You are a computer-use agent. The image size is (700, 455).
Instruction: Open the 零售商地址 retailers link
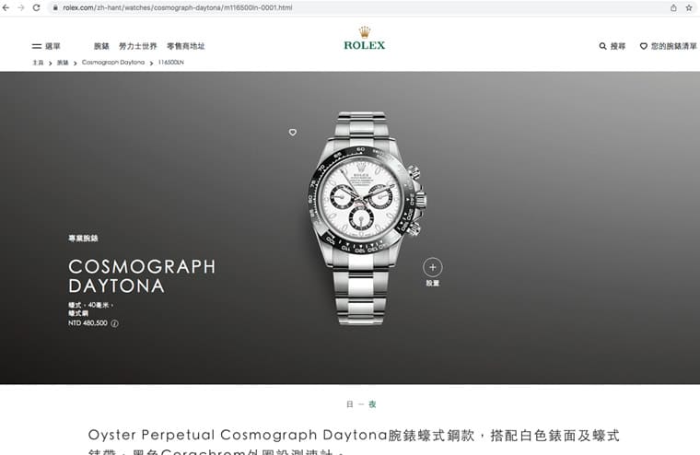tap(186, 46)
